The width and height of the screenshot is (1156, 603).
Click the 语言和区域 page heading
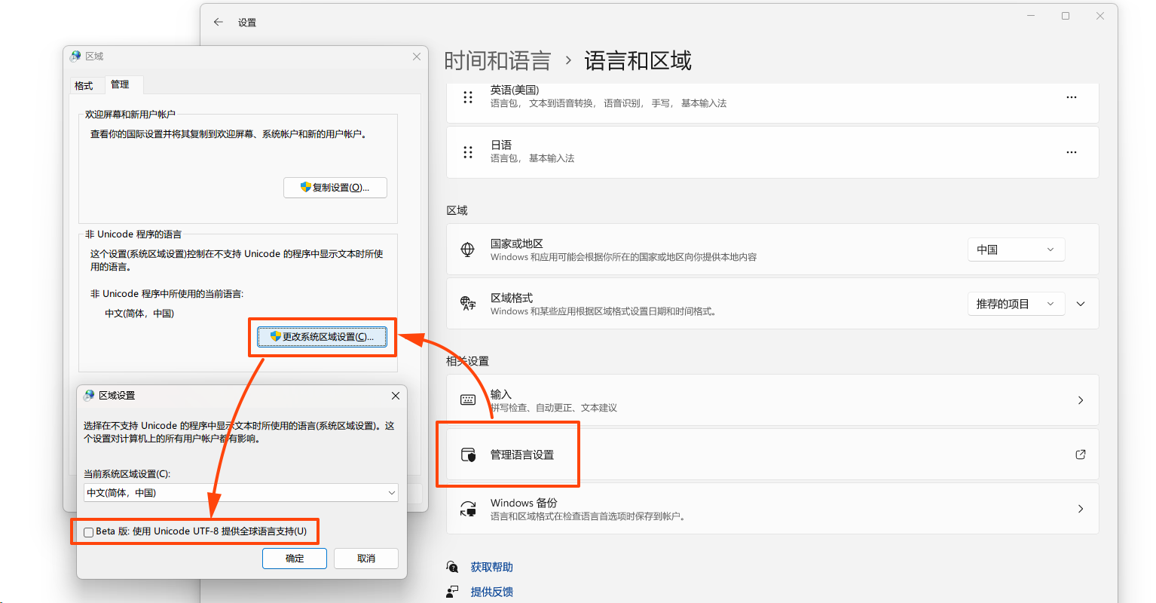pyautogui.click(x=638, y=61)
